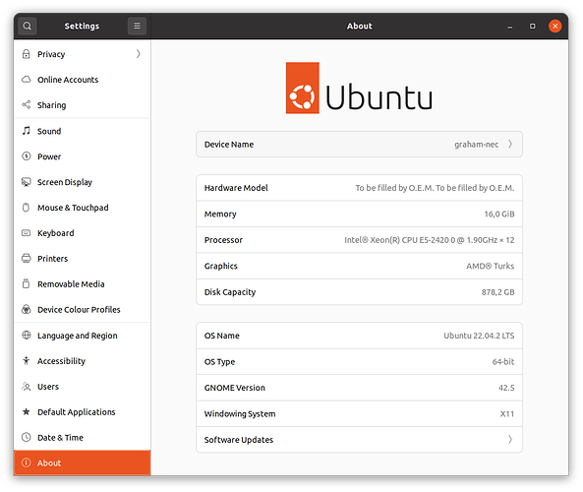Image resolution: width=583 pixels, height=492 pixels.
Task: Click the Online Accounts cloud icon
Action: pyautogui.click(x=26, y=80)
